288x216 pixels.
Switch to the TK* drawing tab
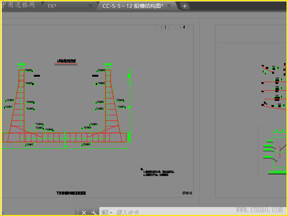68,6
